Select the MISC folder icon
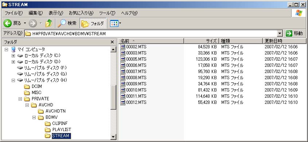This screenshot has width=308, height=142. pos(27,93)
